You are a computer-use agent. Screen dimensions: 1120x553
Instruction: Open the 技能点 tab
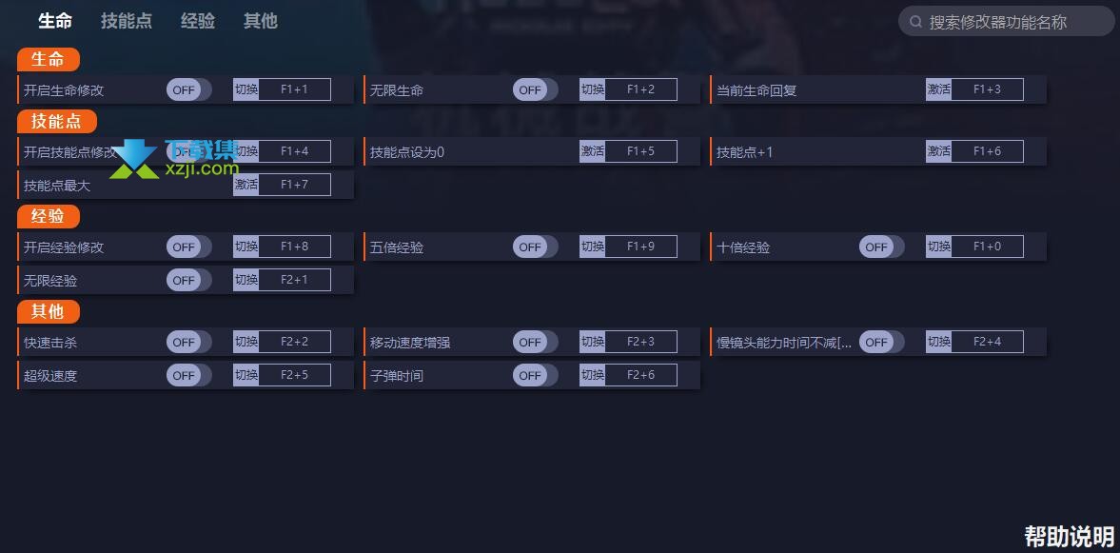pos(127,22)
